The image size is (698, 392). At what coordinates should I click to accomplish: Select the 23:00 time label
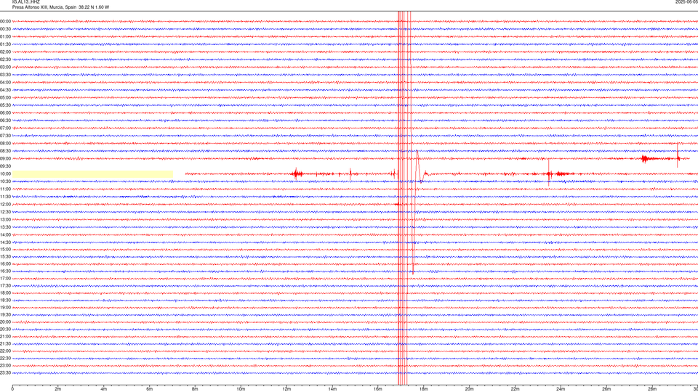coord(5,366)
